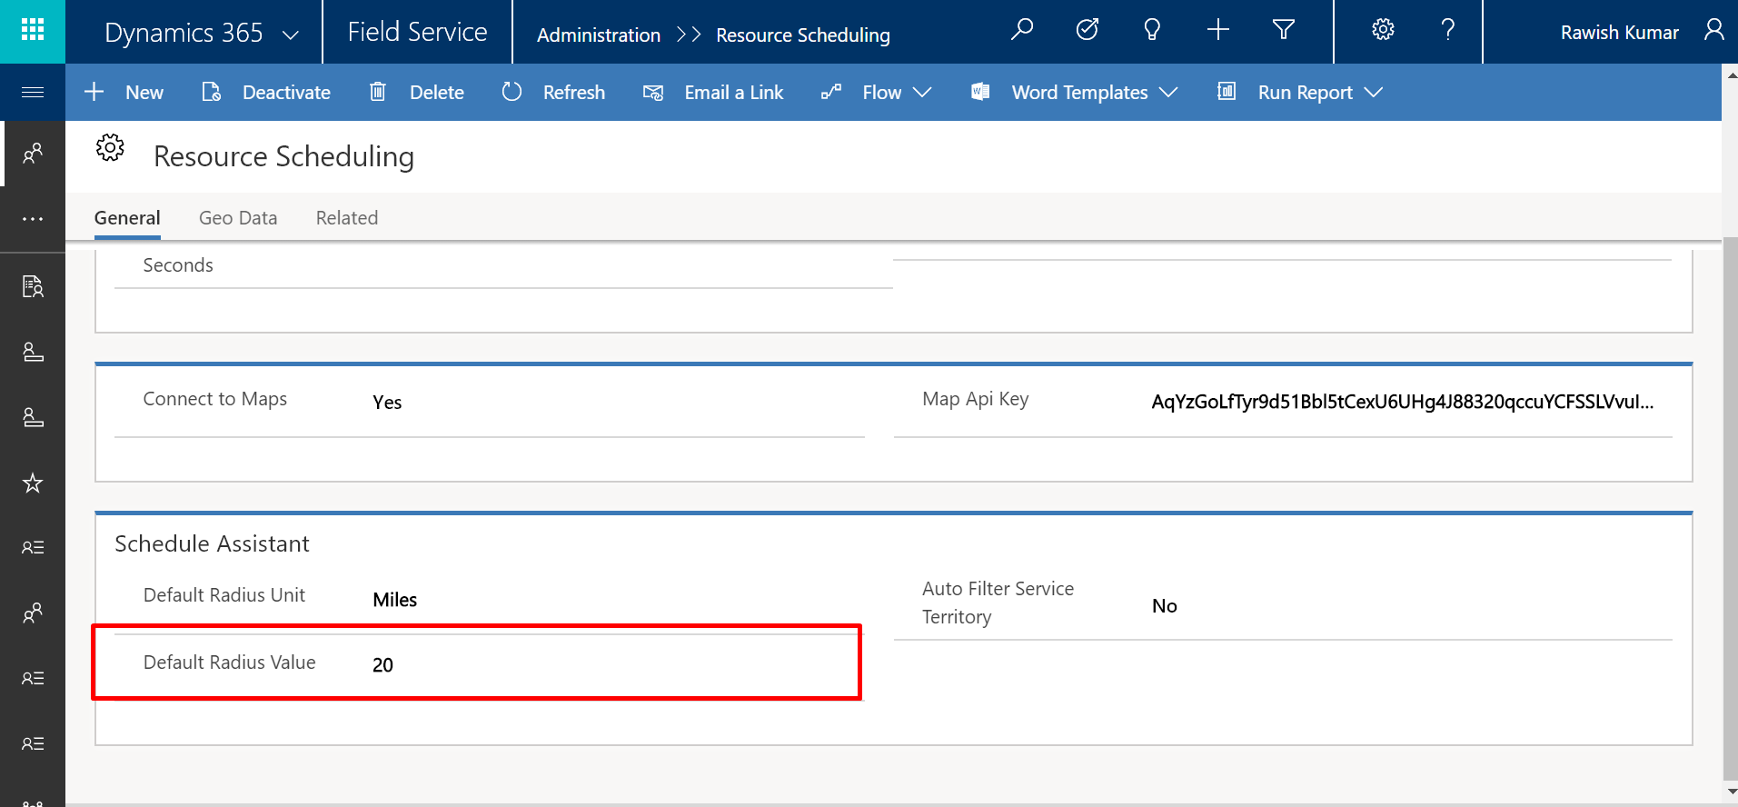Open the task flow checkmark icon

coord(1087,31)
